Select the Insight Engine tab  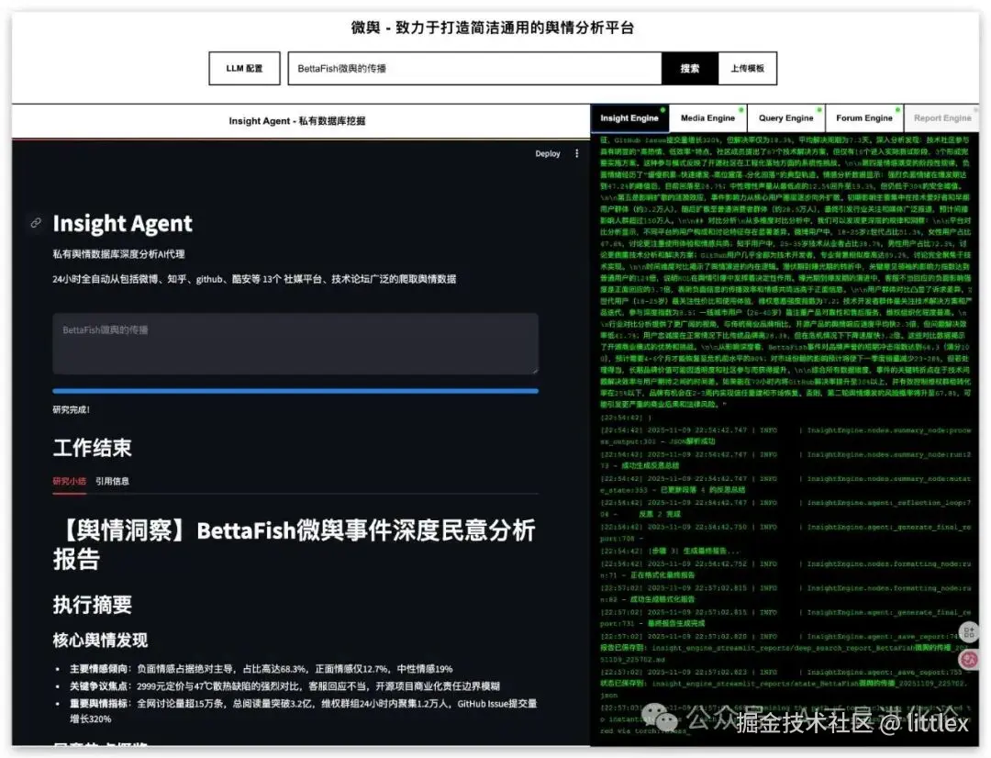click(629, 117)
